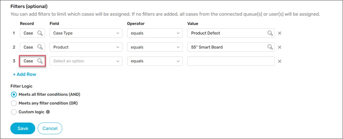The height and width of the screenshot is (139, 343).
Task: Open the 'Select an option' field dropdown
Action: [x=86, y=61]
